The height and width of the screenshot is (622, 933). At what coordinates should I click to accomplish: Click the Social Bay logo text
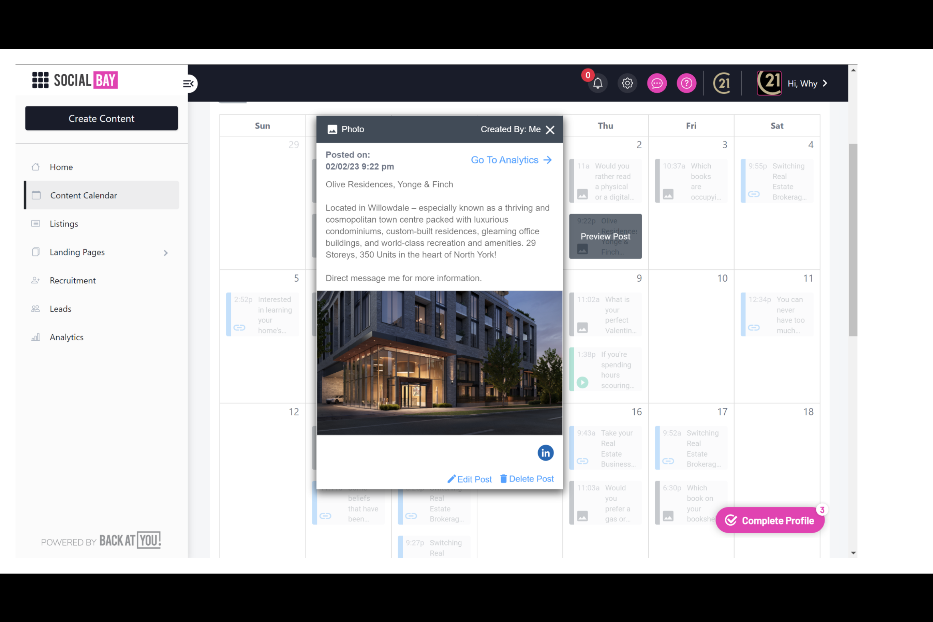(x=86, y=80)
